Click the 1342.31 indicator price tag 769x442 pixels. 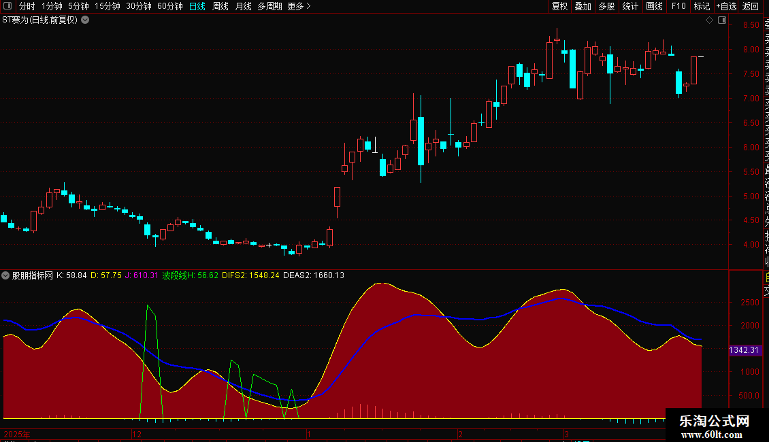click(x=745, y=350)
